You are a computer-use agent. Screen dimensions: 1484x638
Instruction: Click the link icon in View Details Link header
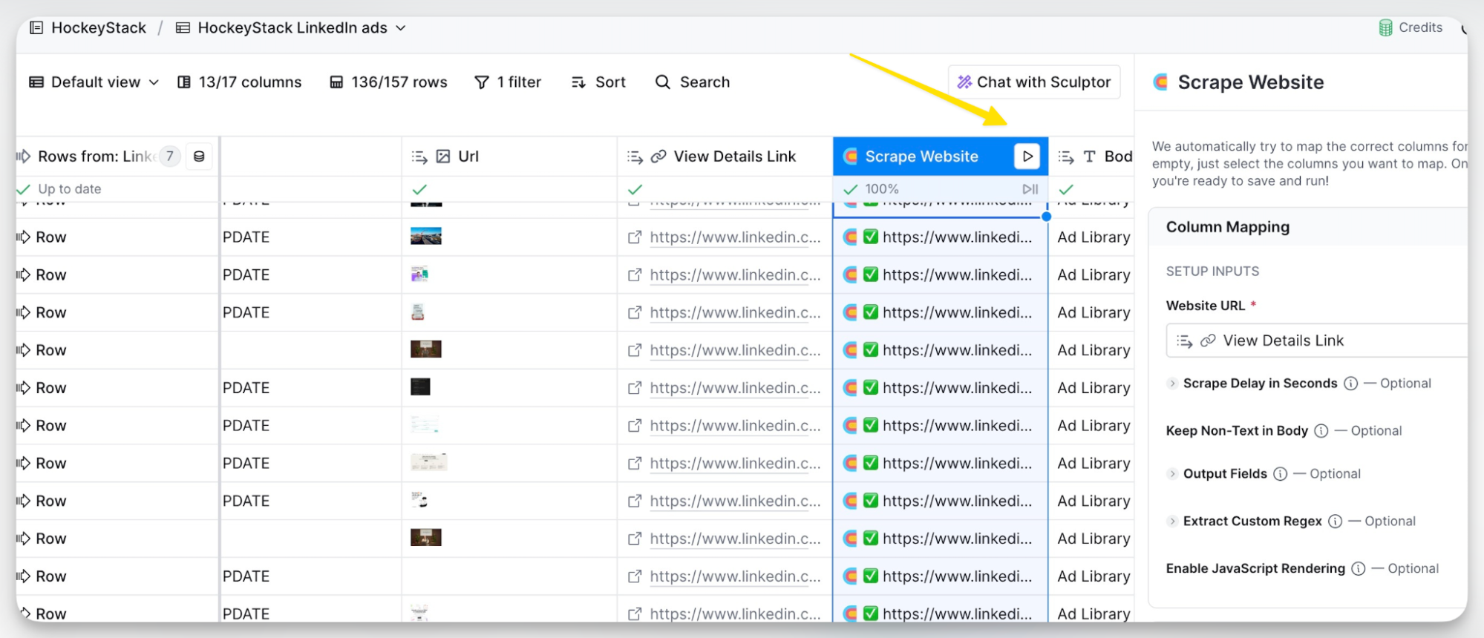point(658,157)
